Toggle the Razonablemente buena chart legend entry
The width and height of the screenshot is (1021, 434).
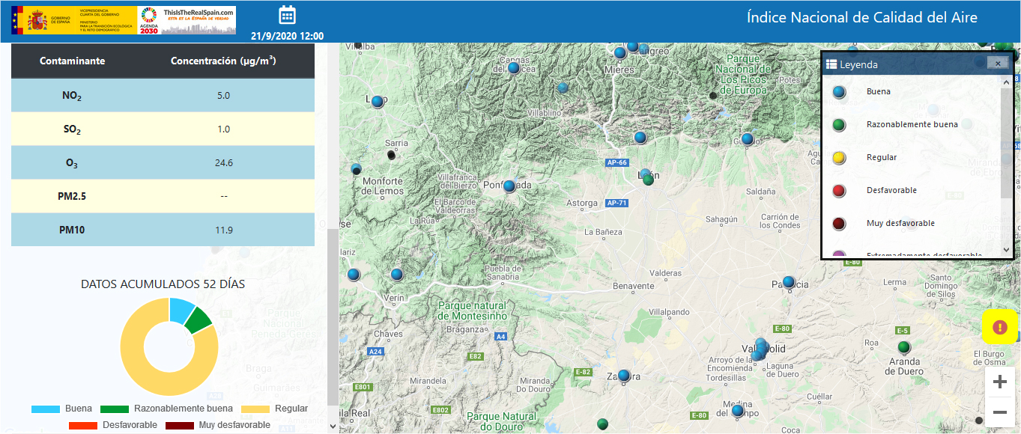pyautogui.click(x=167, y=409)
